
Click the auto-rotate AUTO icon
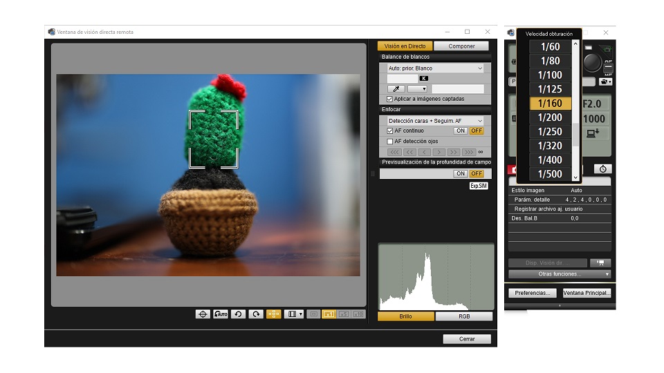(221, 314)
